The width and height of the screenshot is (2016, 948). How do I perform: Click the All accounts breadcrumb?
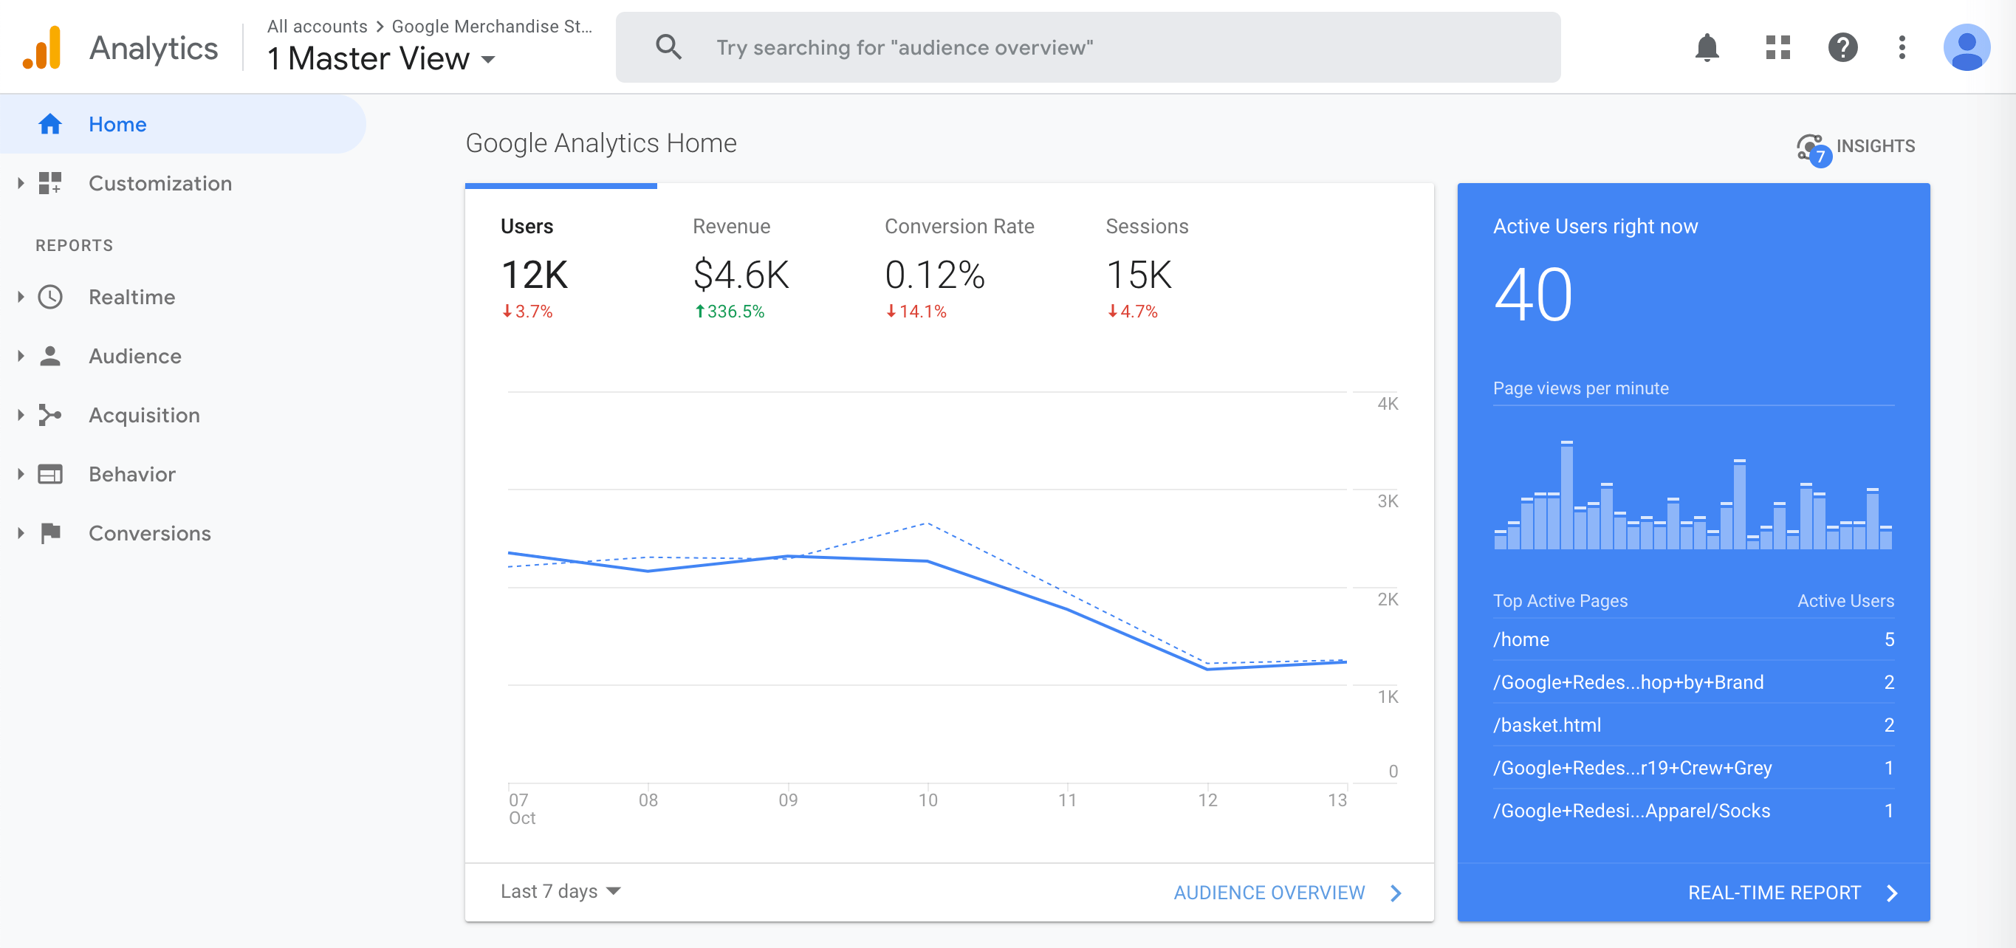(x=317, y=27)
